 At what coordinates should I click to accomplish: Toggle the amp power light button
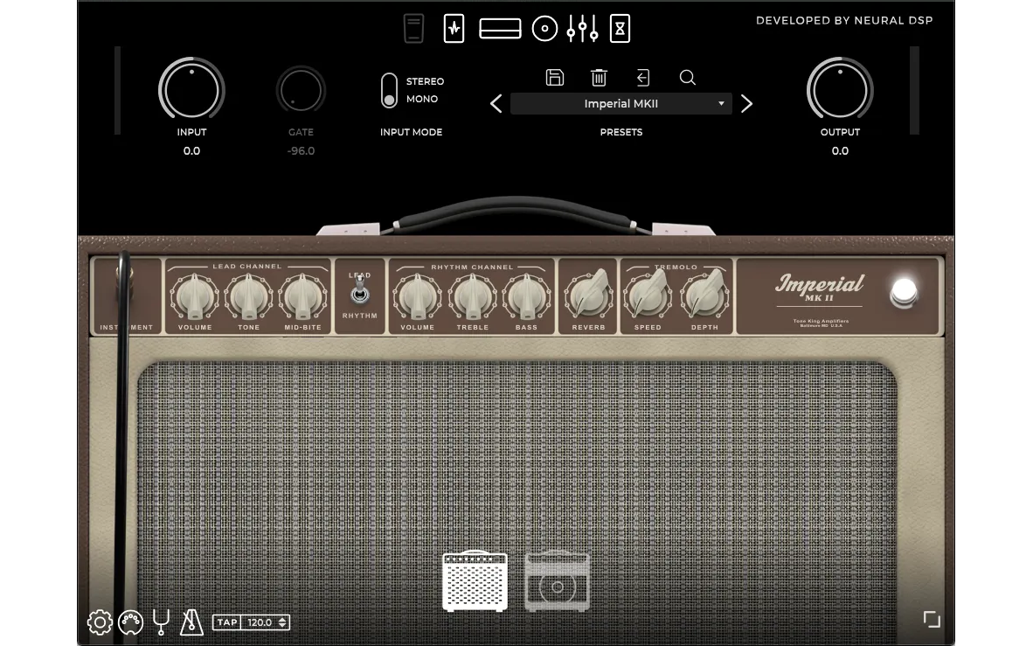click(904, 292)
